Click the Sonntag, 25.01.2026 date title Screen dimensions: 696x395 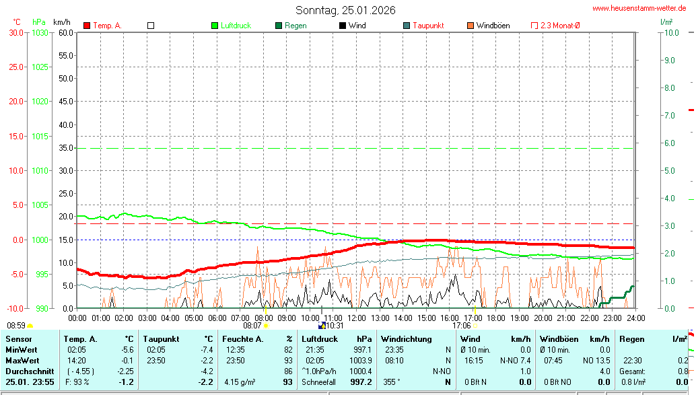click(x=345, y=10)
